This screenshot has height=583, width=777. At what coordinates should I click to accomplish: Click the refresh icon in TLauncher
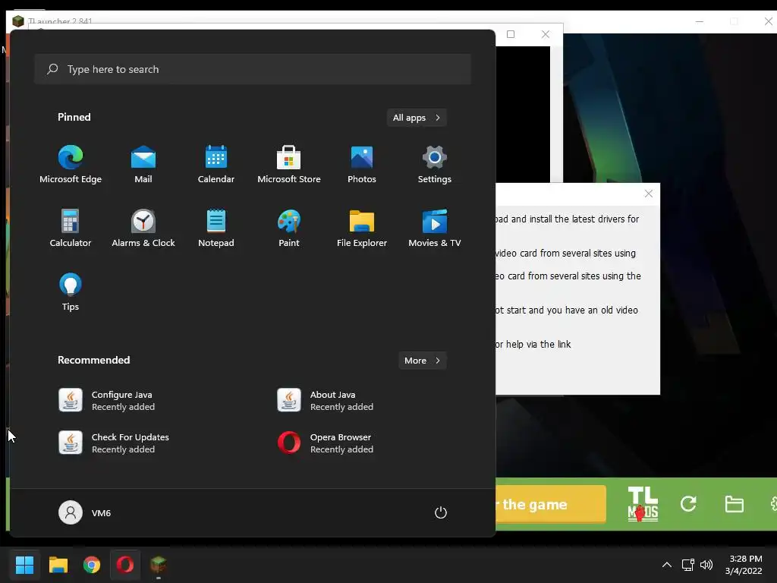click(688, 504)
